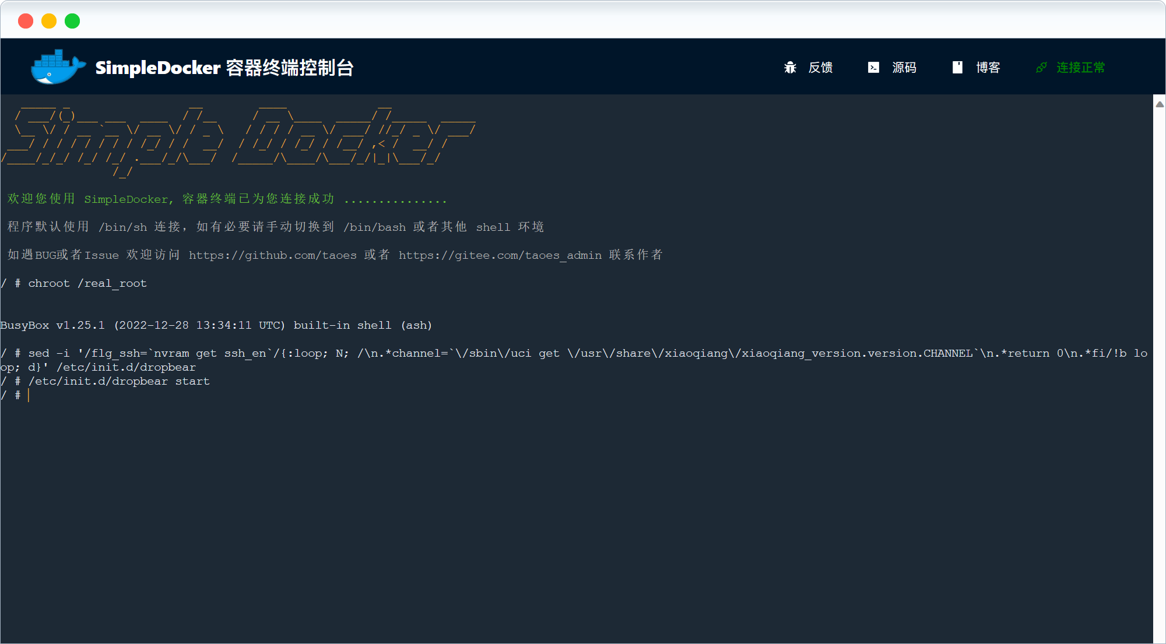Image resolution: width=1166 pixels, height=644 pixels.
Task: Click the bug icon beside 反馈
Action: pyautogui.click(x=790, y=68)
